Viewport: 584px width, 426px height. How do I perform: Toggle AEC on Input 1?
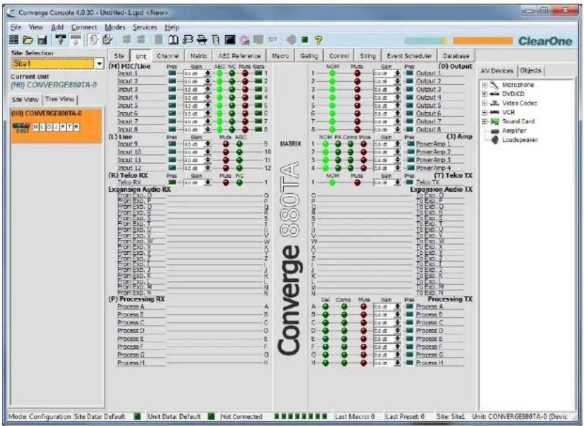[220, 73]
